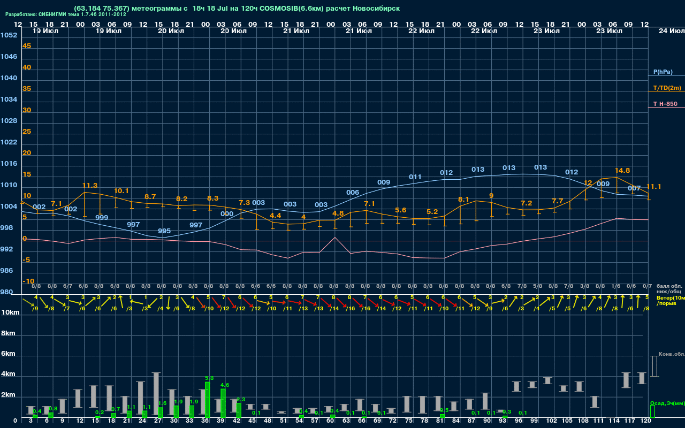
Task: Click the 10km height axis label
Action: tap(11, 312)
